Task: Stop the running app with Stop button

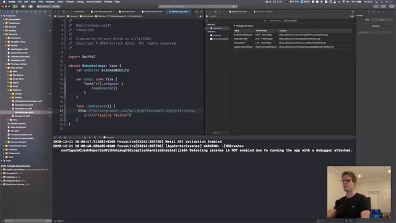Action: point(30,6)
